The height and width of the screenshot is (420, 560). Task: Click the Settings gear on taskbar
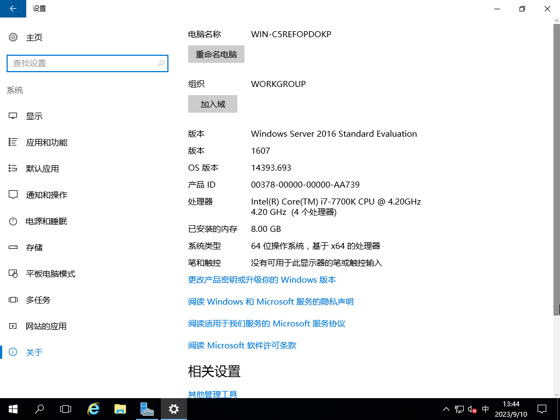click(173, 409)
